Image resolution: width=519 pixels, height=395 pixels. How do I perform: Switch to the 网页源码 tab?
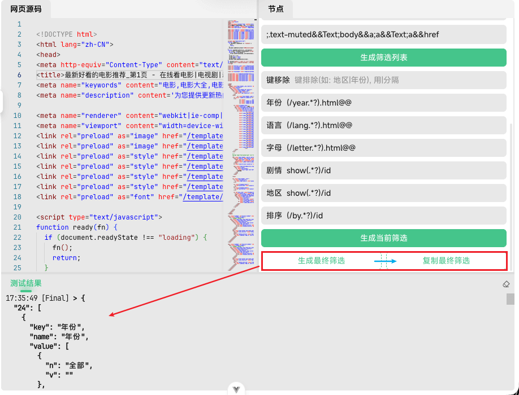(x=25, y=8)
